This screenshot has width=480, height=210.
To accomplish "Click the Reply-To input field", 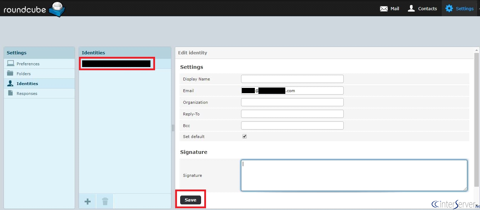I will (x=292, y=114).
